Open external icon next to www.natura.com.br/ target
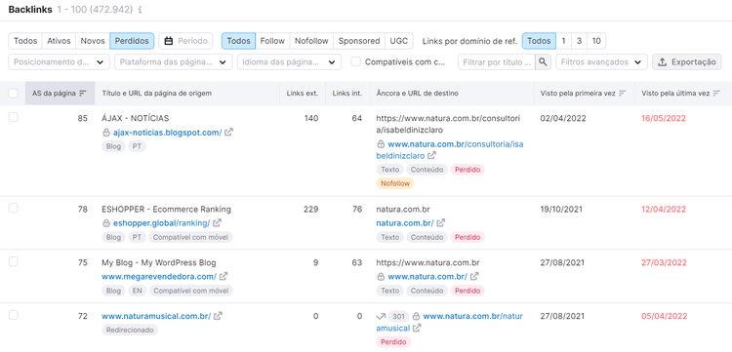 click(474, 277)
